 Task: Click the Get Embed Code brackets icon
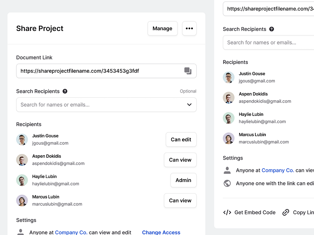227,212
